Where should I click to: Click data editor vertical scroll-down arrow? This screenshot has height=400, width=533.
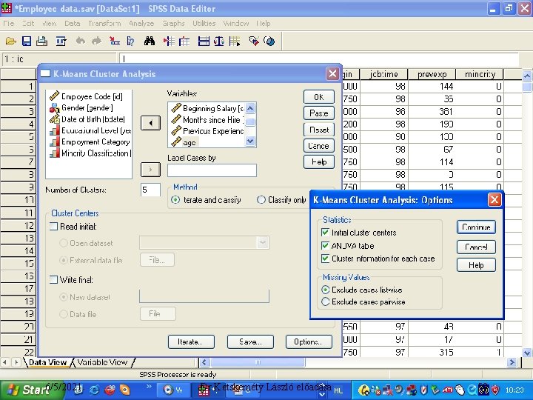[x=527, y=353]
